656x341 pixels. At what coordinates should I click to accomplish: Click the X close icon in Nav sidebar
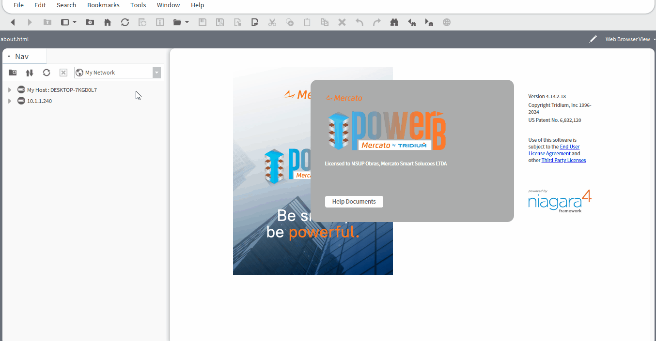[x=63, y=73]
